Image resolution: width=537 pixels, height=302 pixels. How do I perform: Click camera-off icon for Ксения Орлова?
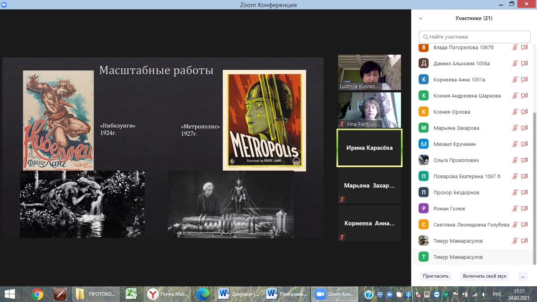pos(524,112)
